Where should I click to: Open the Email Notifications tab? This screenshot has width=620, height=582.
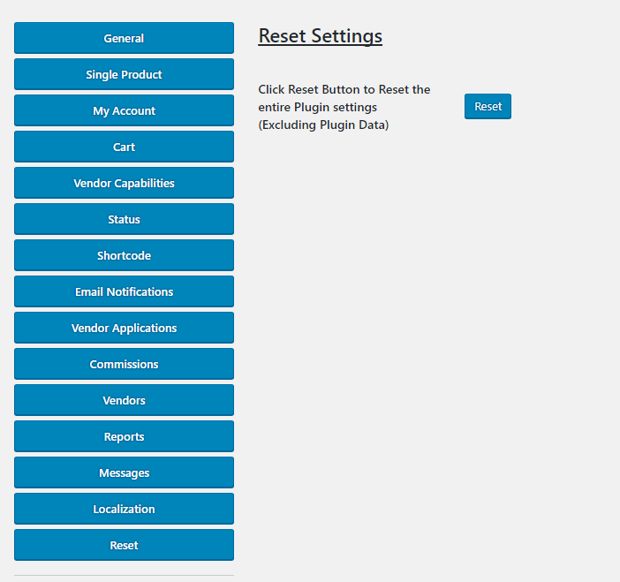click(x=124, y=291)
